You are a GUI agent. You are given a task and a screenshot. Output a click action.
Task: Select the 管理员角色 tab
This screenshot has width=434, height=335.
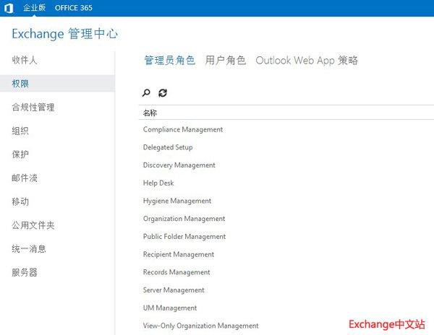coord(169,61)
